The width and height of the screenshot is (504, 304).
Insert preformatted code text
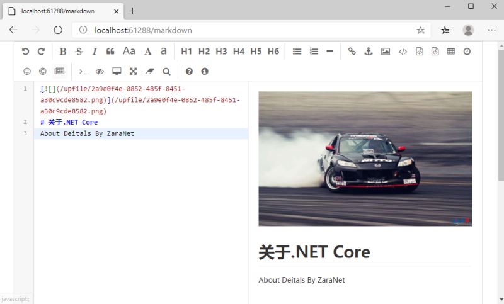point(420,52)
